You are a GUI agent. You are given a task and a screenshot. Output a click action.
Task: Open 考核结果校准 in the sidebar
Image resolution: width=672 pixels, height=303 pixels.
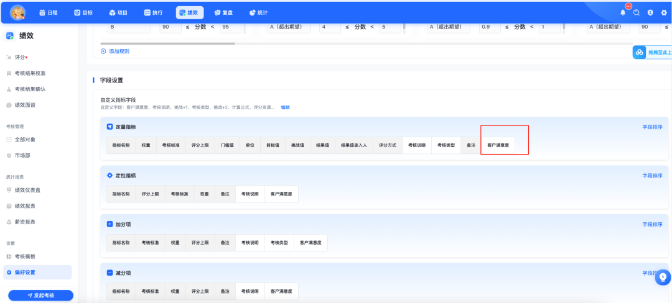[x=30, y=73]
